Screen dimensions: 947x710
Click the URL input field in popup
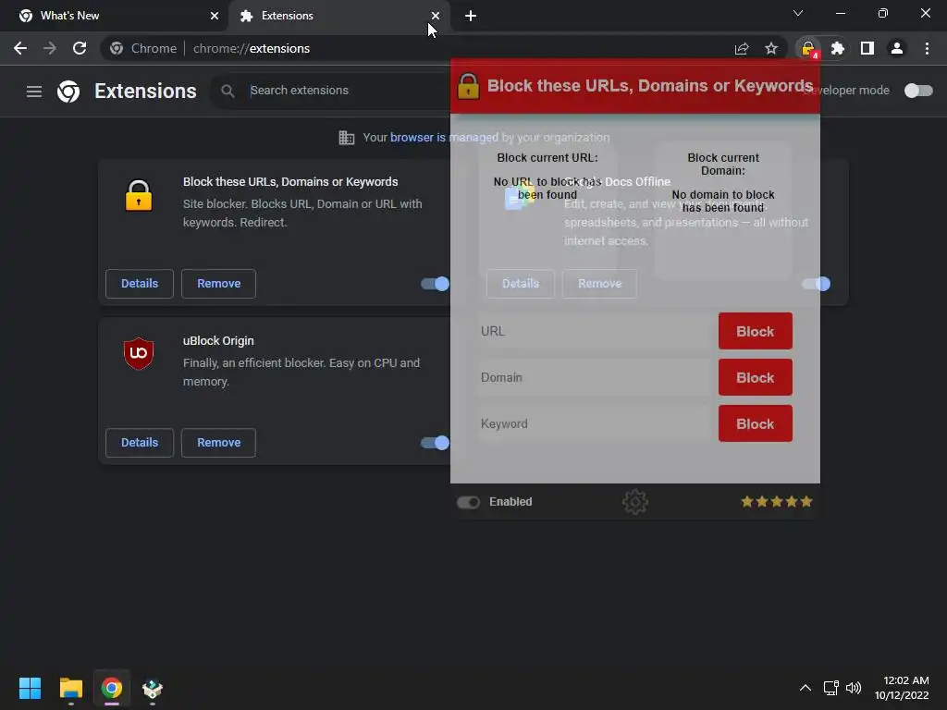594,331
